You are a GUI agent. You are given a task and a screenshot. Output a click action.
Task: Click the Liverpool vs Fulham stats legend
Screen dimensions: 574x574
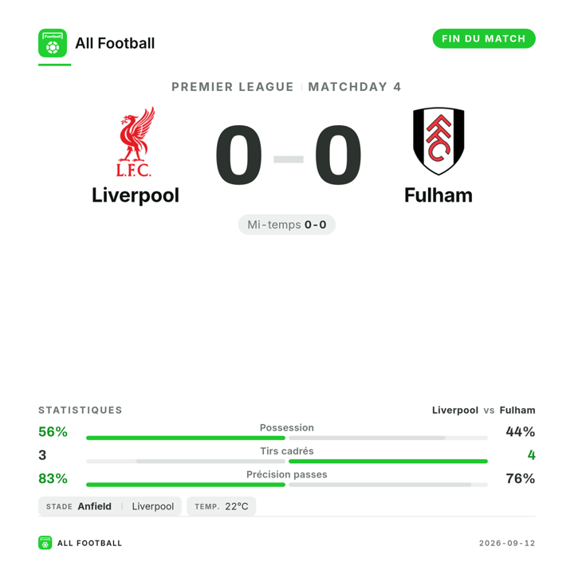point(484,410)
